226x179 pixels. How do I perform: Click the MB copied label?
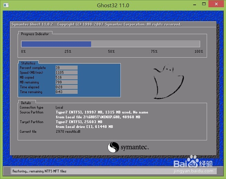pos(27,77)
